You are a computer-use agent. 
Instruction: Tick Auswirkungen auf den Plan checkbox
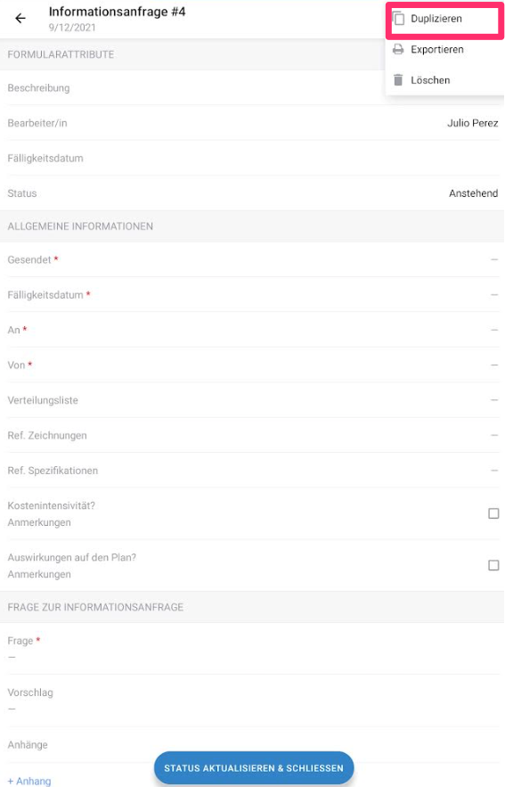(x=493, y=565)
